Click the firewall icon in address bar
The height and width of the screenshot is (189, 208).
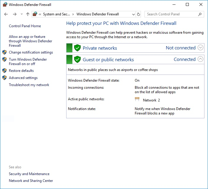pos(35,14)
